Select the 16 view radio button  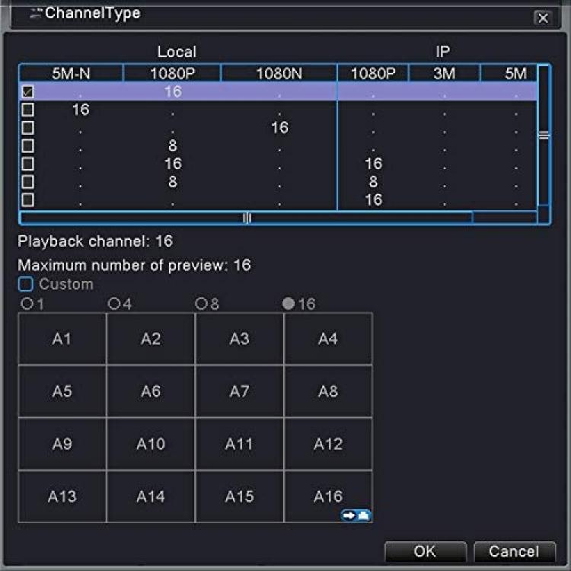pos(289,303)
